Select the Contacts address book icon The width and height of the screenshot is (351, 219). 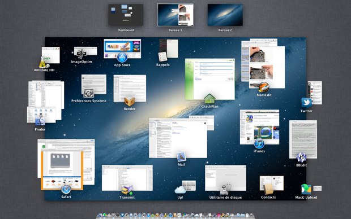268,190
